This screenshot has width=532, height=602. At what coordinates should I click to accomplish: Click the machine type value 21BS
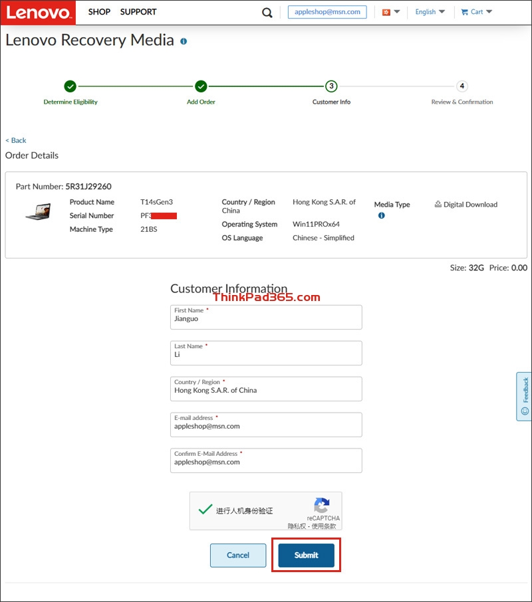pyautogui.click(x=149, y=229)
